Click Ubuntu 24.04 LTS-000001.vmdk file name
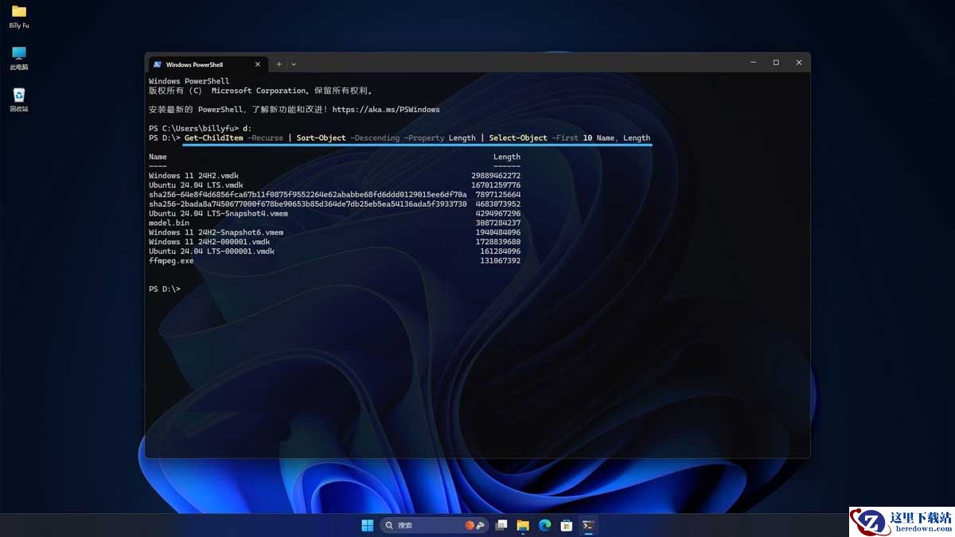 point(212,251)
